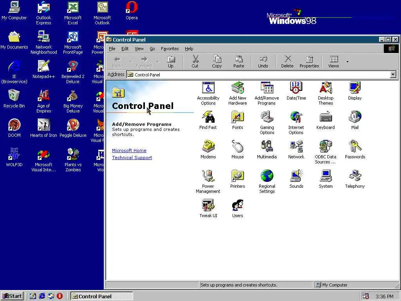Open the Edit menu
401x301 pixels.
(125, 49)
